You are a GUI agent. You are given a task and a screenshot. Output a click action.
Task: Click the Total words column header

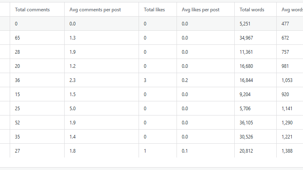click(x=252, y=10)
